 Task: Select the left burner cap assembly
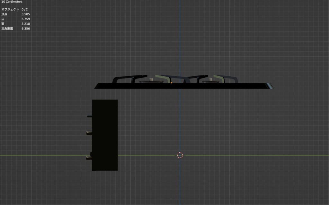pyautogui.click(x=151, y=80)
